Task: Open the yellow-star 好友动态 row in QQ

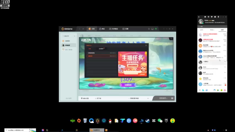Action: 212,79
